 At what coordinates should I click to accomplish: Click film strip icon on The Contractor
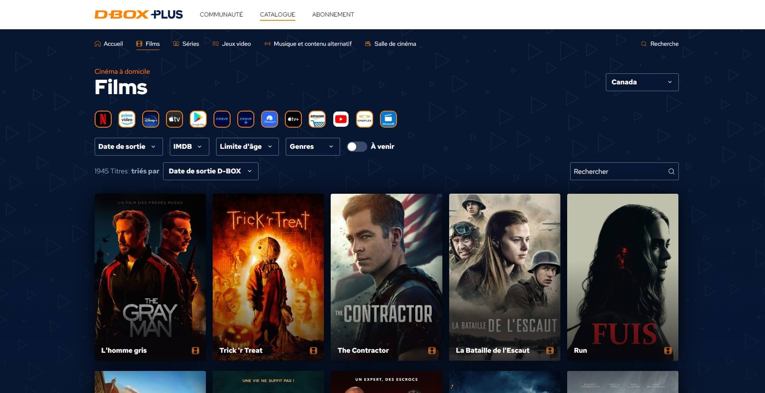[x=432, y=351]
